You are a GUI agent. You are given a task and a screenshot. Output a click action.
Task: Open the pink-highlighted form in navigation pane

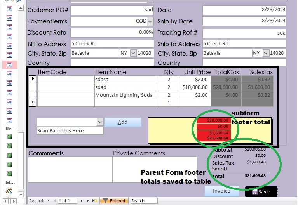tap(9, 64)
